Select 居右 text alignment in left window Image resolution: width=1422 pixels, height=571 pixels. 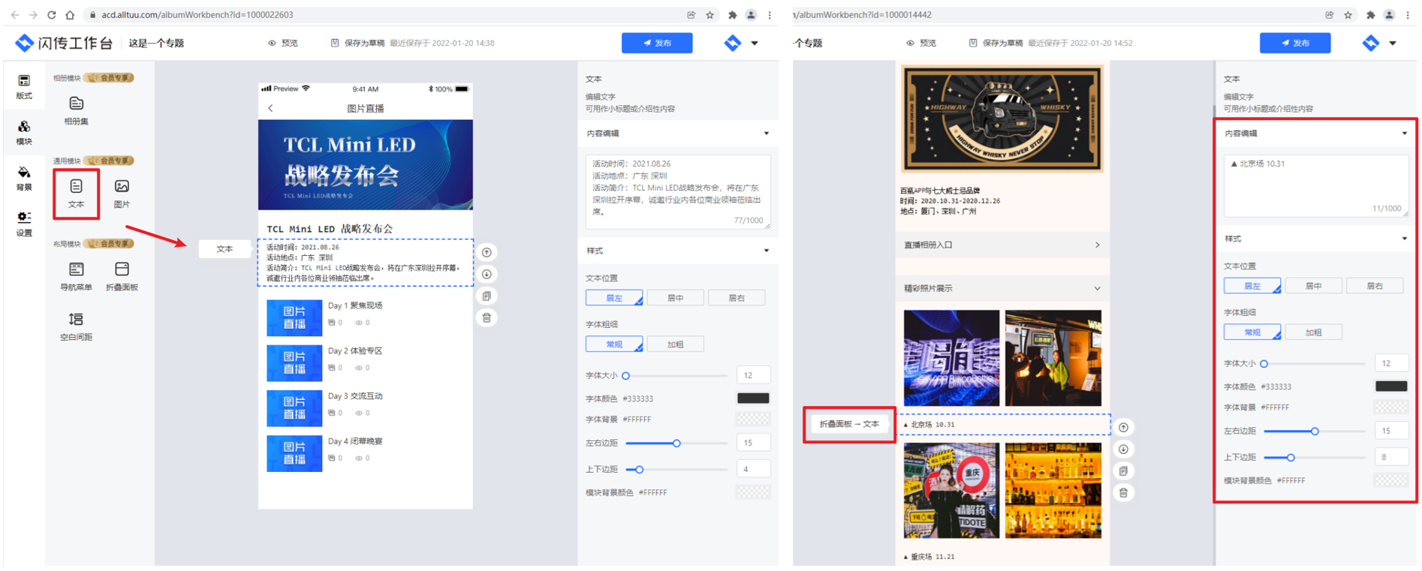pyautogui.click(x=737, y=298)
